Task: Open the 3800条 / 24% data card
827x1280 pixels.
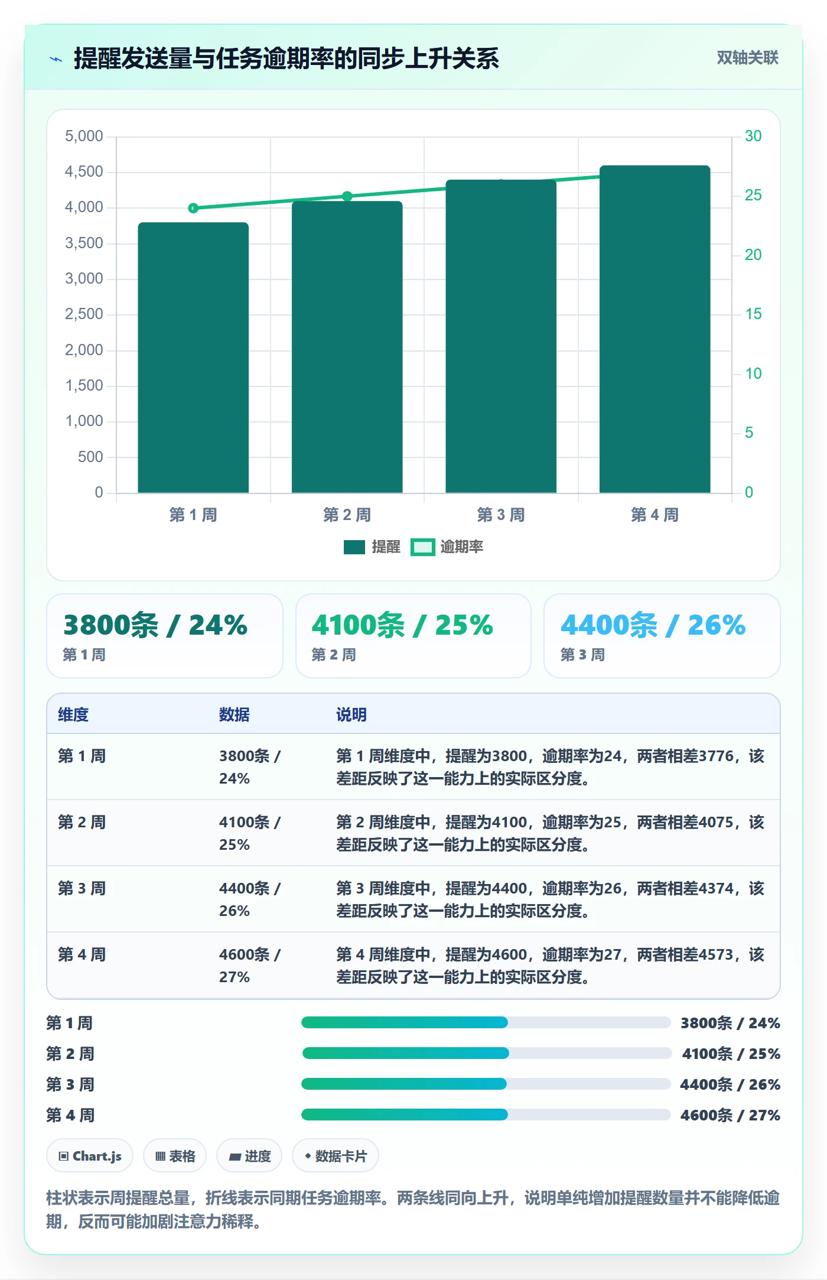Action: pyautogui.click(x=165, y=636)
